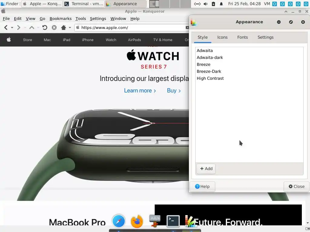This screenshot has width=310, height=232.
Task: Open the Watch link in Apple nav
Action: coord(111,40)
